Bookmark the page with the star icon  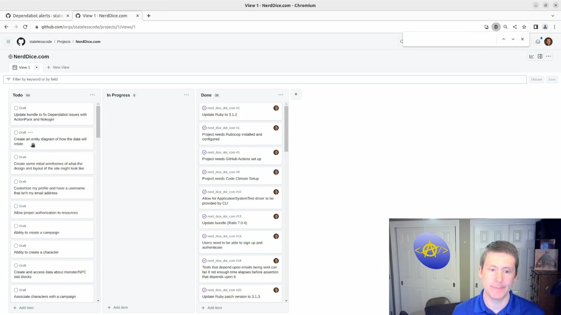[x=524, y=27]
